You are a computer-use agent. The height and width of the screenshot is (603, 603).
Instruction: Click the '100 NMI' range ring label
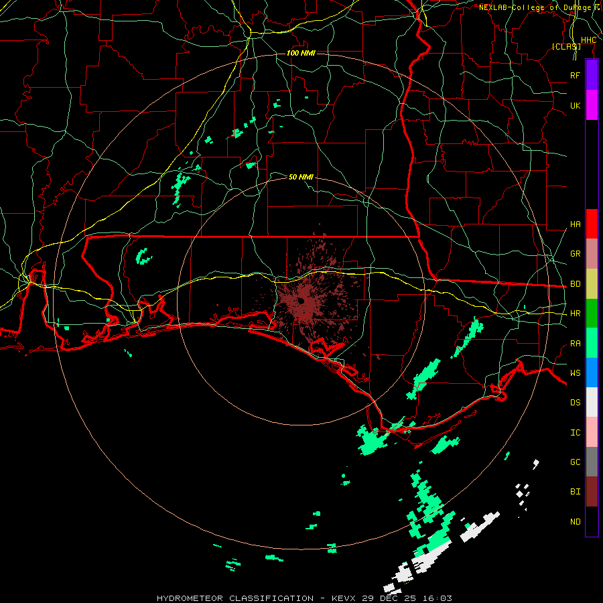[301, 53]
